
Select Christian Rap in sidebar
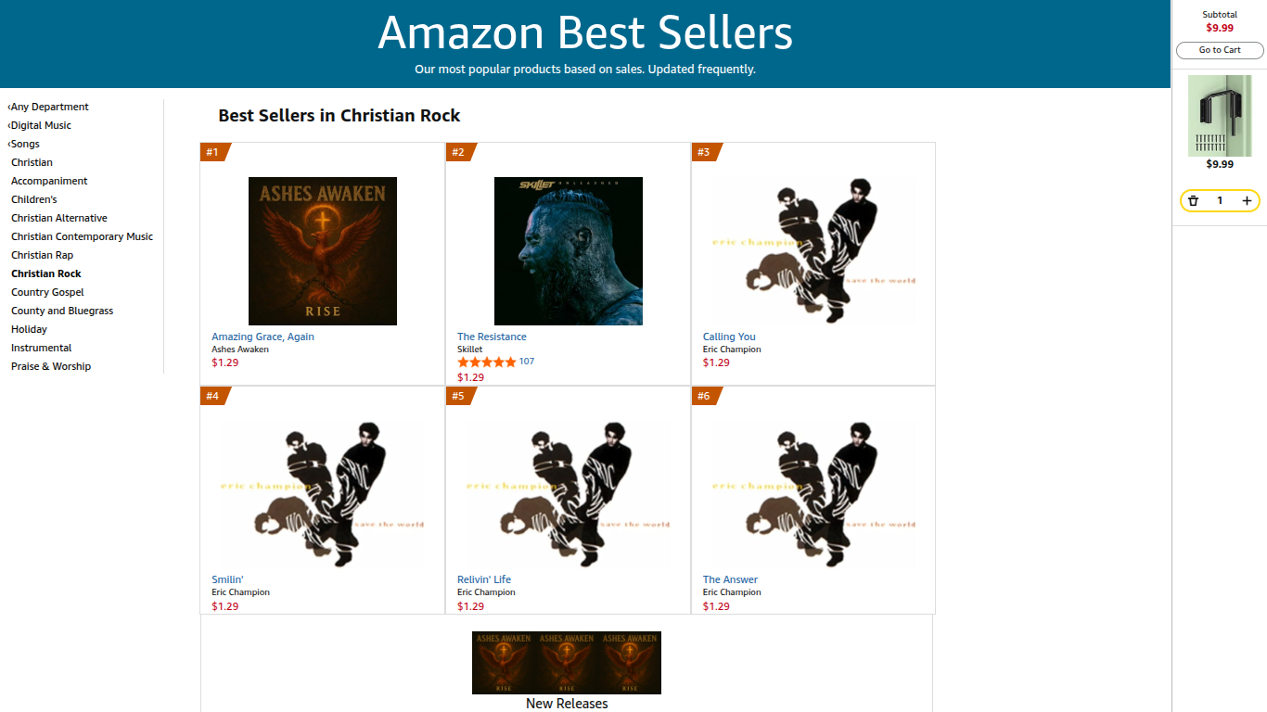(42, 255)
